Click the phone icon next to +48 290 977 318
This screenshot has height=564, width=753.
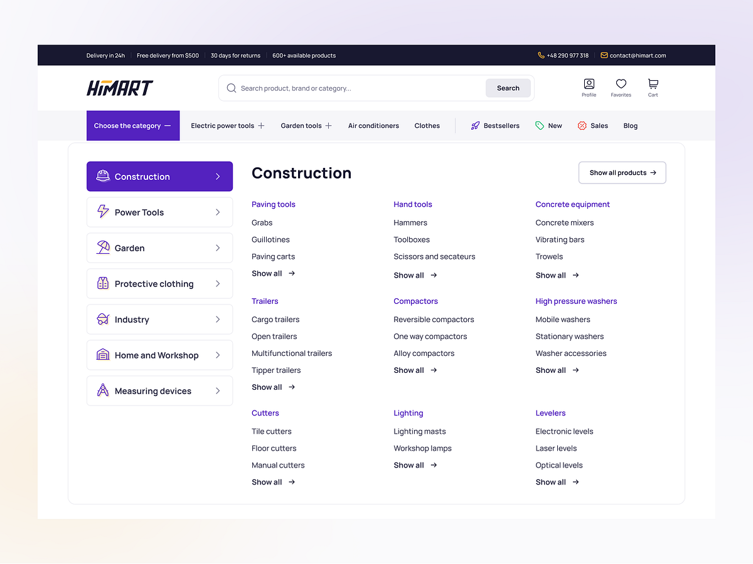(540, 55)
